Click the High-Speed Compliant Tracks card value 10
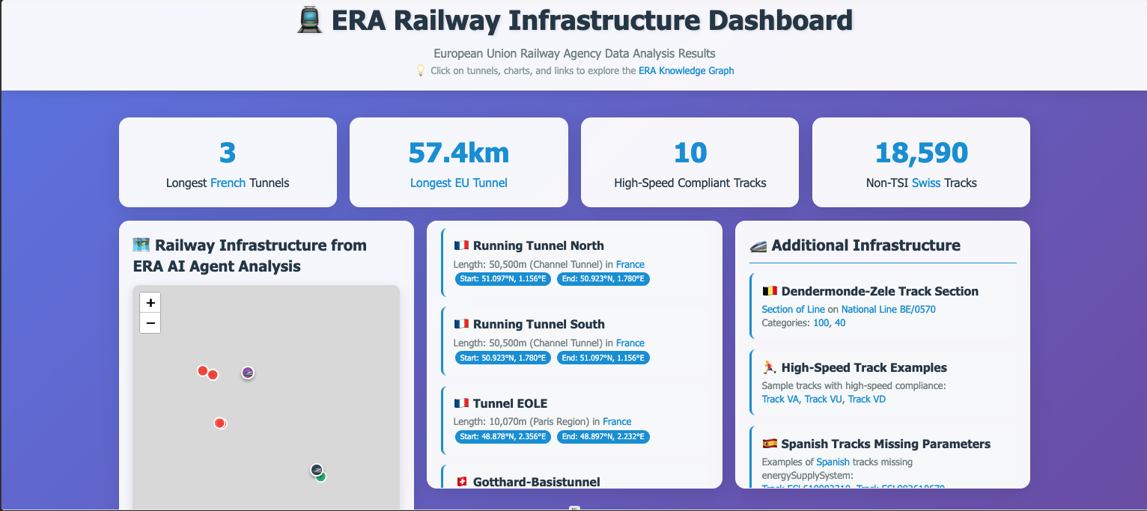Viewport: 1147px width, 511px height. [x=690, y=153]
